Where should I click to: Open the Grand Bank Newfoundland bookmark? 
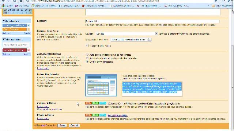tap(94, 6)
